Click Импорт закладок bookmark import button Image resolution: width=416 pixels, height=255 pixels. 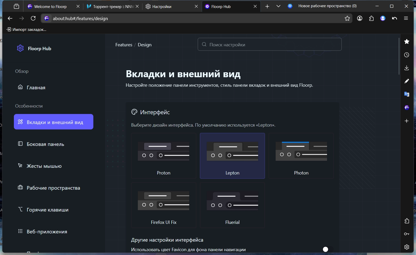(26, 30)
